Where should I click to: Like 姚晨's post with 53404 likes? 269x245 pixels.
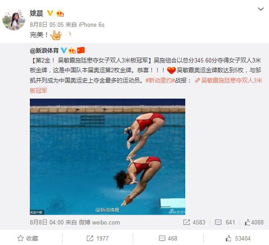coord(238,238)
